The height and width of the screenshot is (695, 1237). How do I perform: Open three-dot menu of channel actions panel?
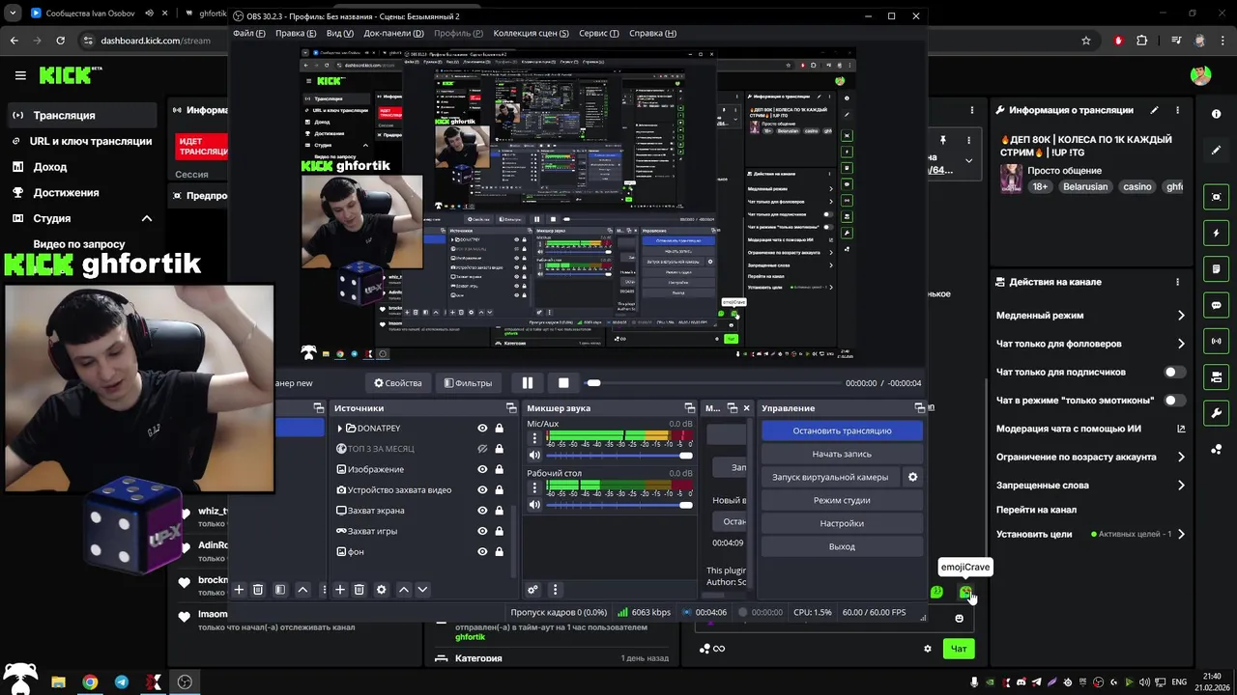[x=1177, y=282]
